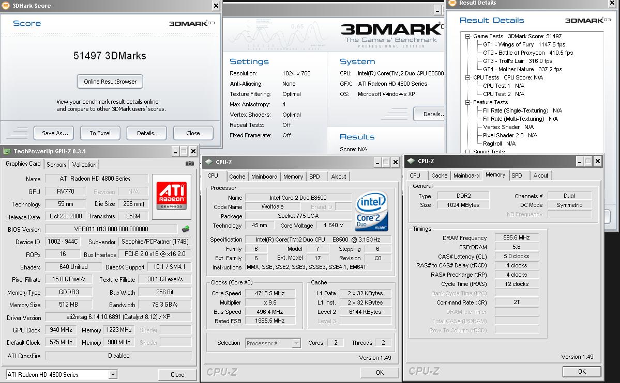This screenshot has height=383, width=620.
Task: Select GT3 - Troll's Lair result row
Action: (x=518, y=61)
